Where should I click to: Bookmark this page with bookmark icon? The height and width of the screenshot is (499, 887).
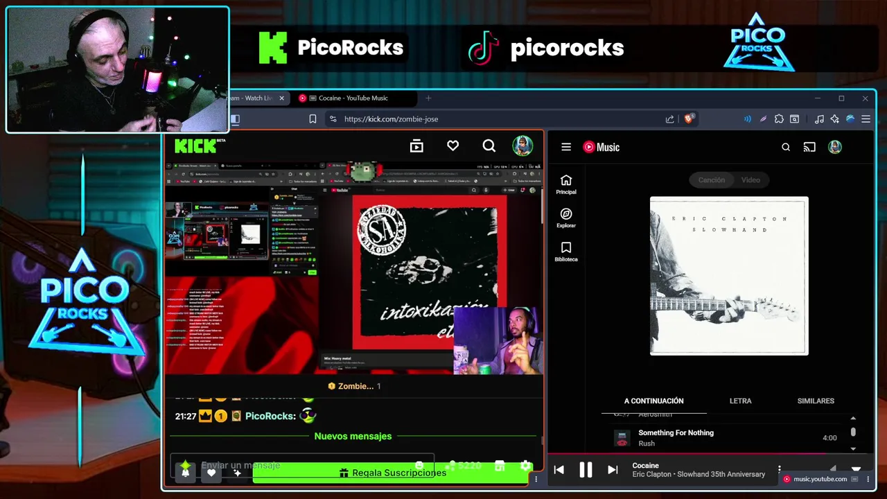pyautogui.click(x=313, y=119)
